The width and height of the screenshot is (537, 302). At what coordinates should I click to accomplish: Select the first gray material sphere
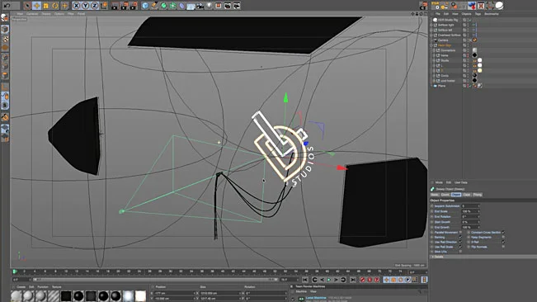pyautogui.click(x=16, y=296)
